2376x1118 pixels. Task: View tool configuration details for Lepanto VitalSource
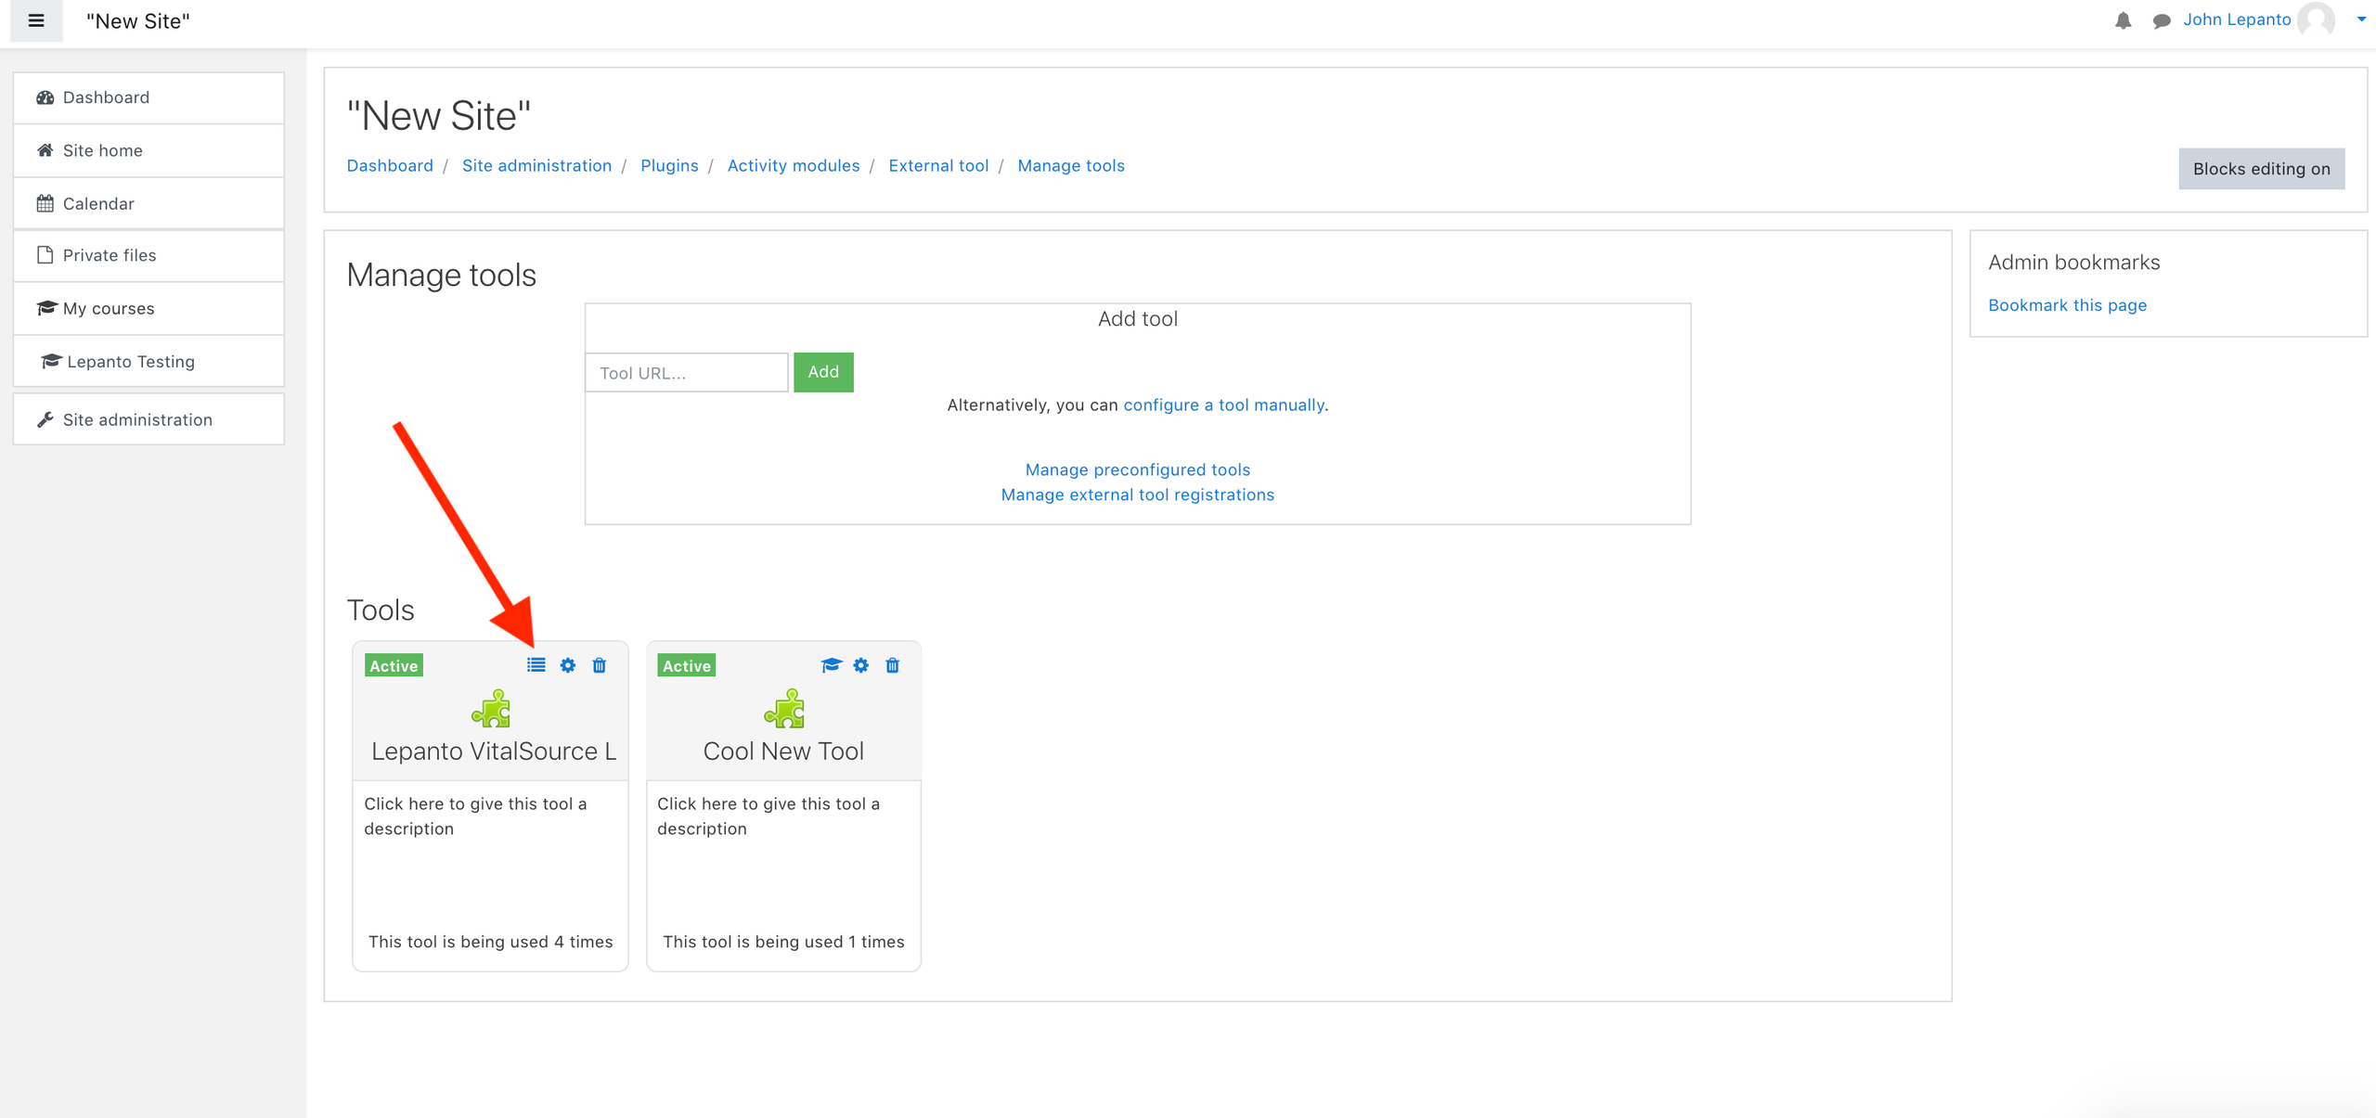(536, 665)
